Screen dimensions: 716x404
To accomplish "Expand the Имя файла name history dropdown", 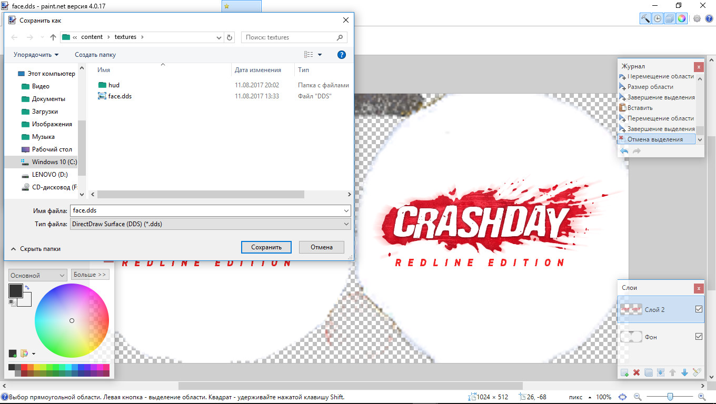I will coord(346,210).
